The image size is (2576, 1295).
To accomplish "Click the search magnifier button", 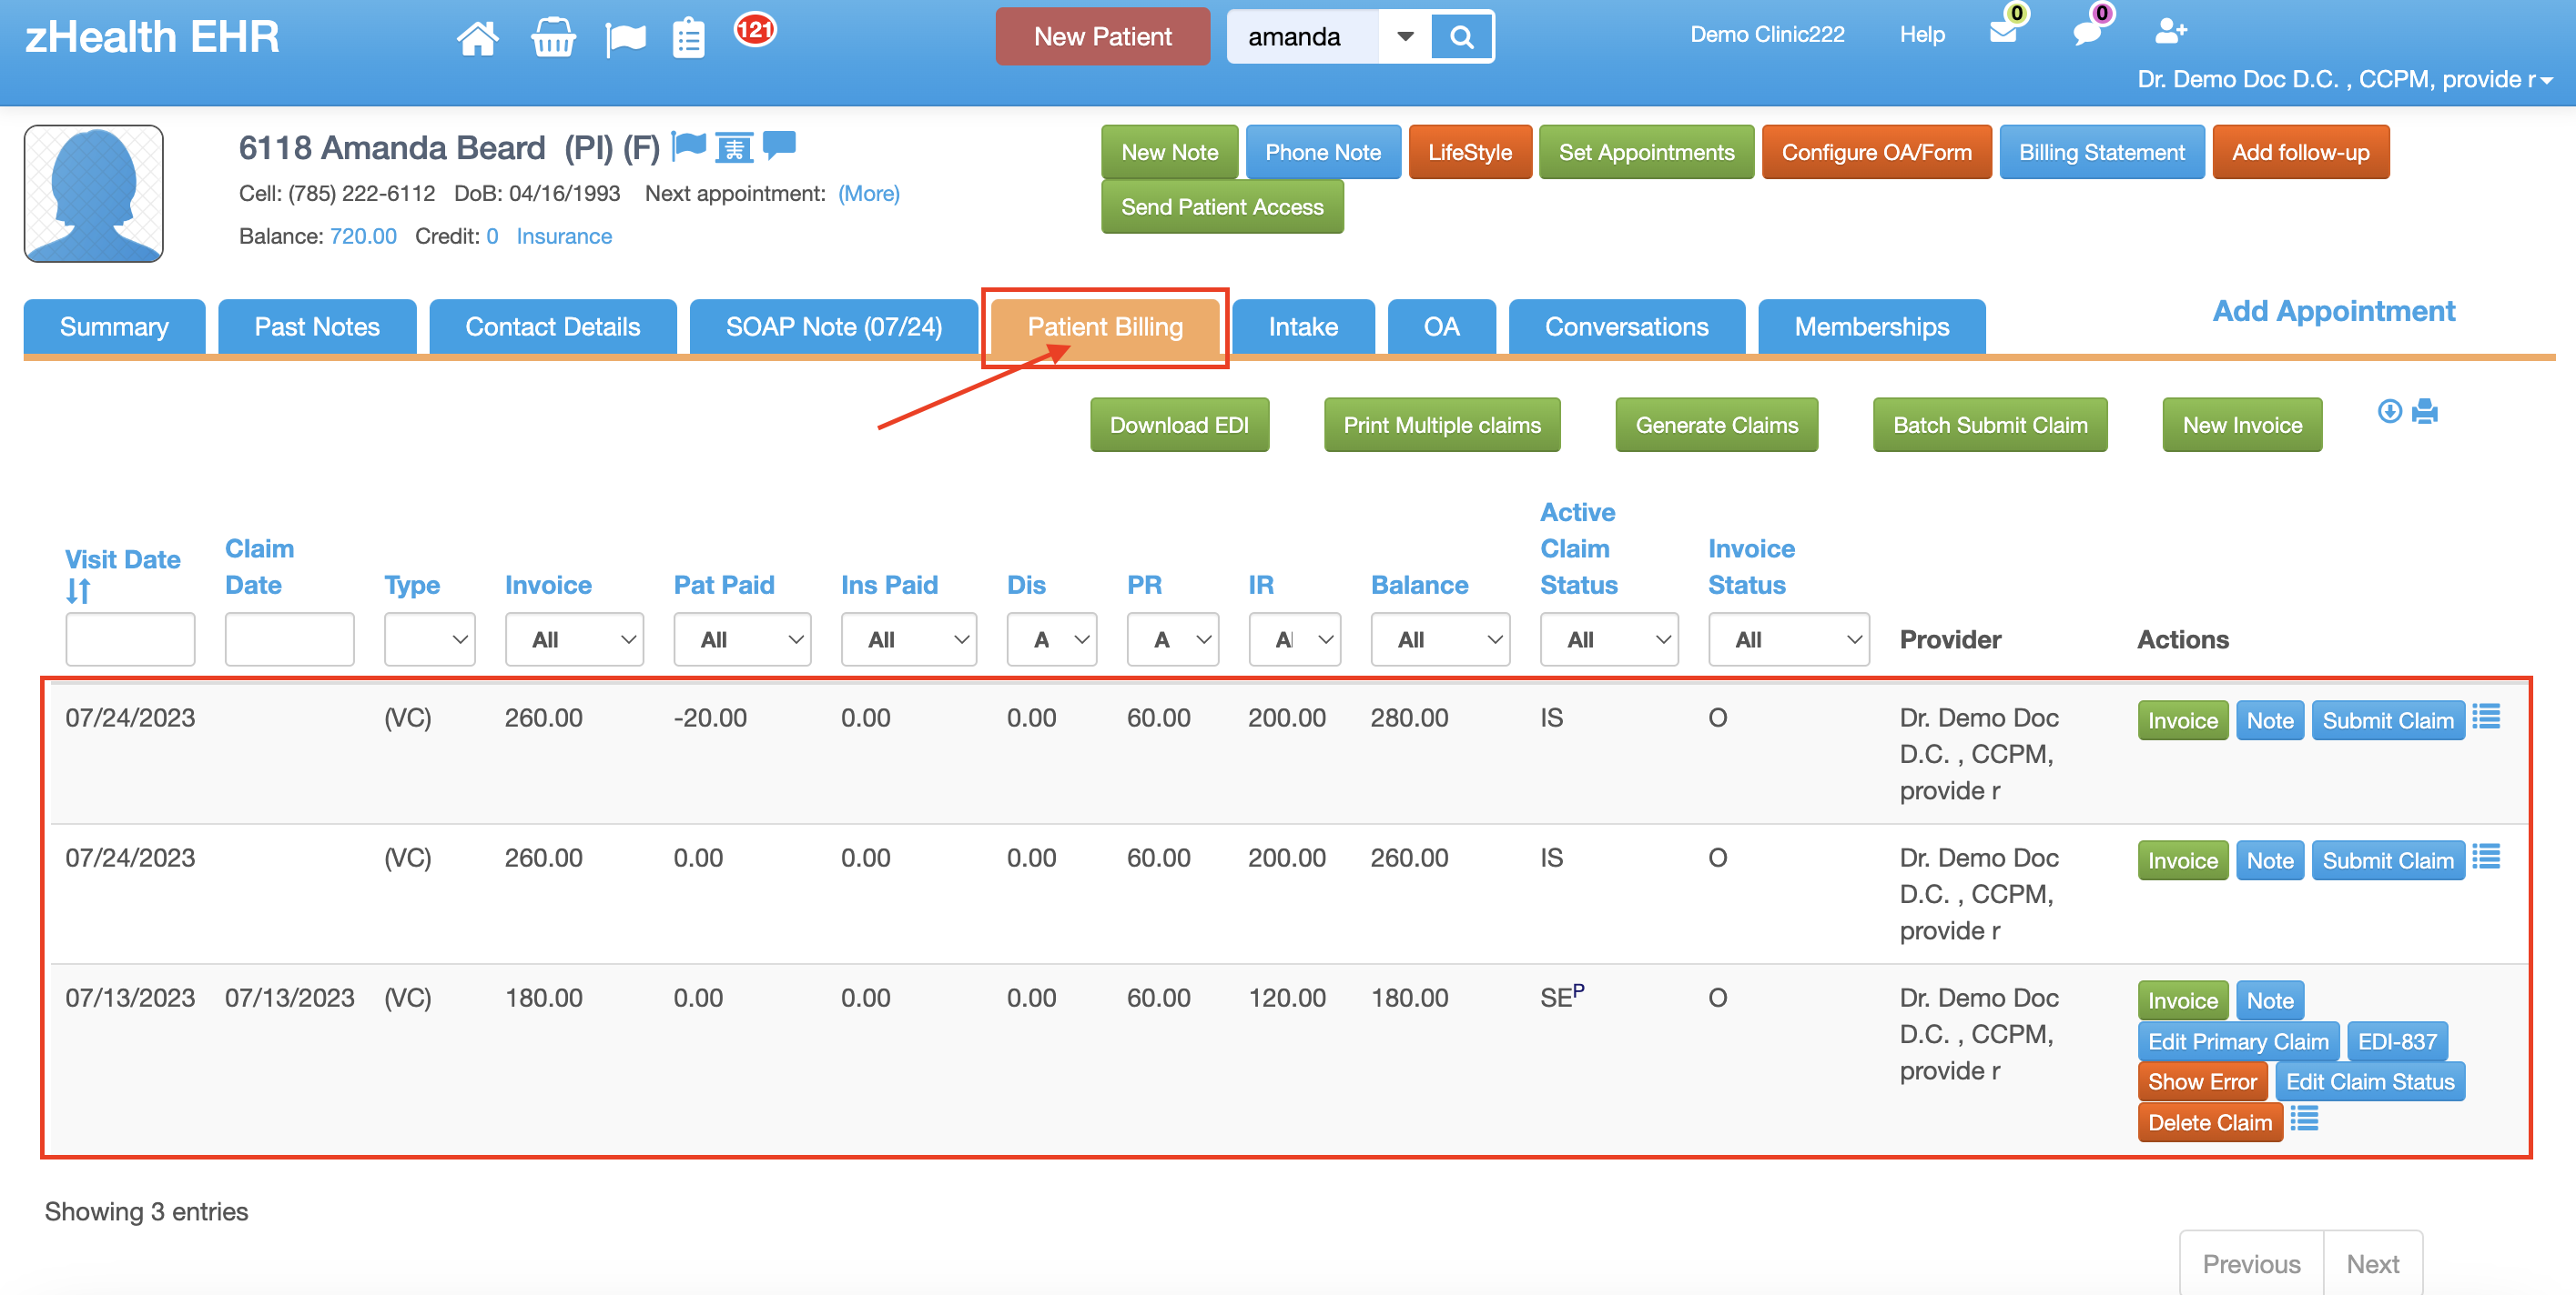I will pos(1461,37).
